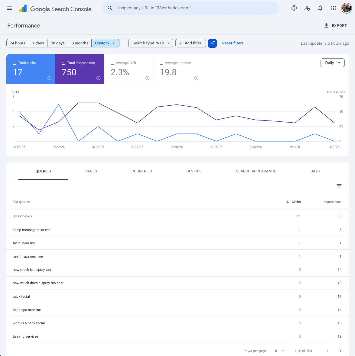
Task: Open the COUNTRIES tab
Action: pos(142,171)
